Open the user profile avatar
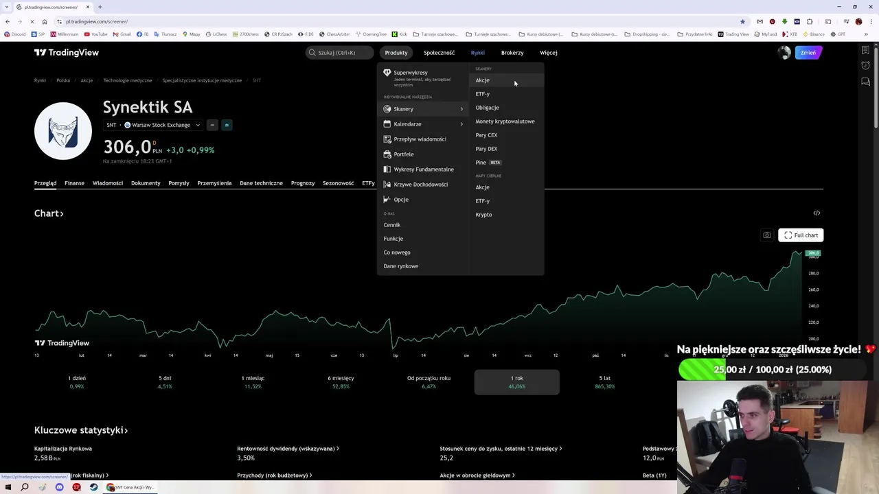 784,53
